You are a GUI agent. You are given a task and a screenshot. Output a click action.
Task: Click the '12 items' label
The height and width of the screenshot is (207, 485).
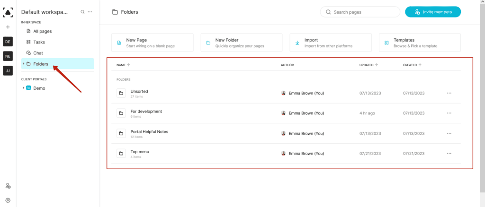[x=136, y=137]
